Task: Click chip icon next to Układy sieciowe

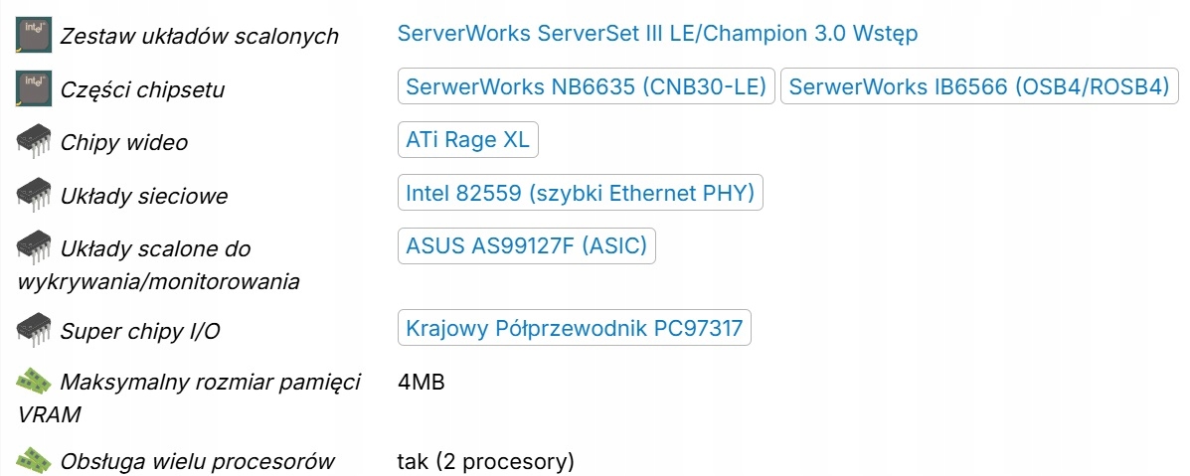Action: 35,195
